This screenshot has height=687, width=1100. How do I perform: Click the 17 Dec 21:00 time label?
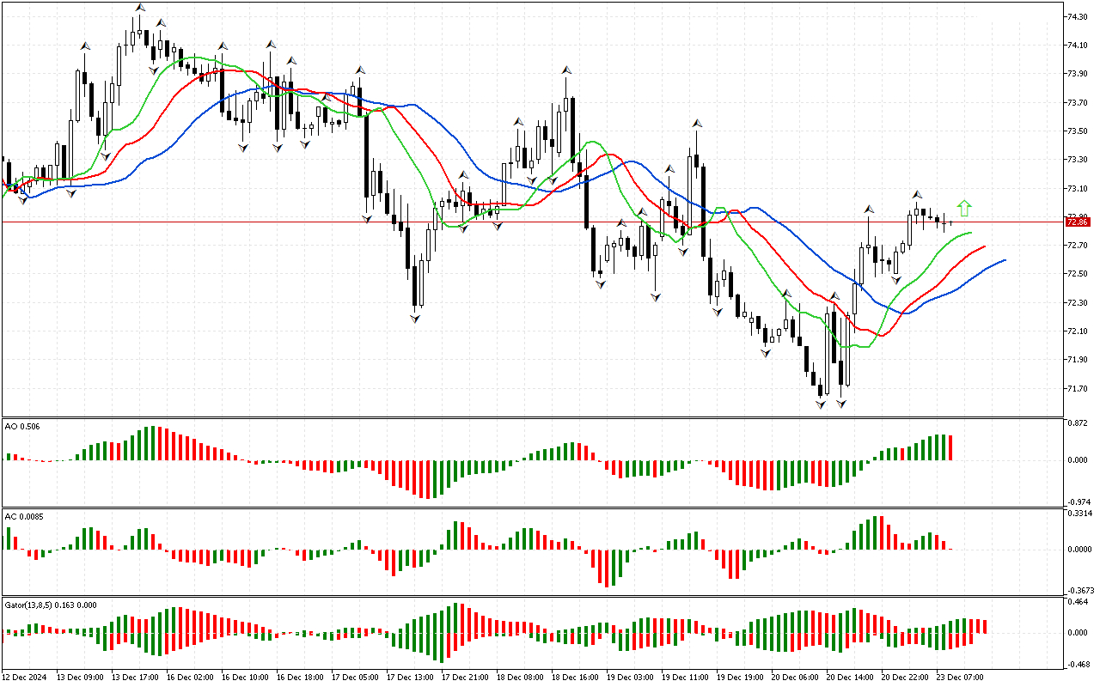[465, 677]
